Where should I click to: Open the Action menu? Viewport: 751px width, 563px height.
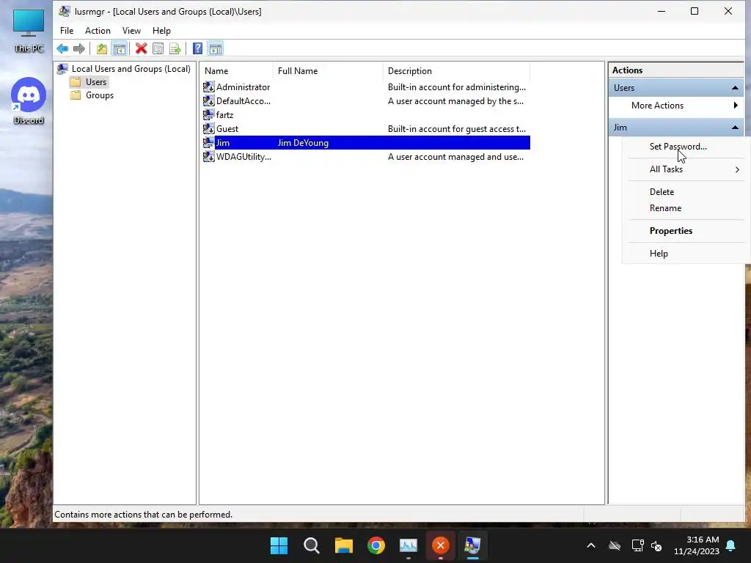click(x=98, y=31)
